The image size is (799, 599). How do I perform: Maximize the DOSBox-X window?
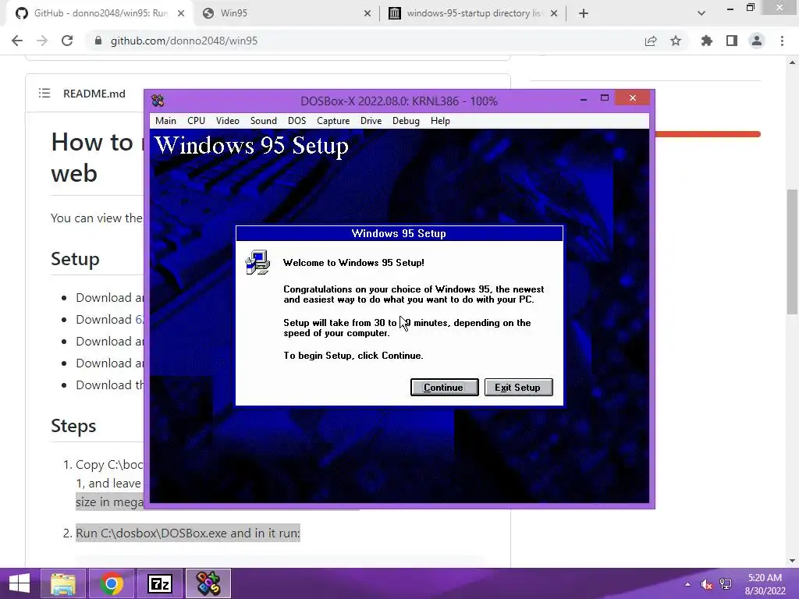[x=605, y=97]
